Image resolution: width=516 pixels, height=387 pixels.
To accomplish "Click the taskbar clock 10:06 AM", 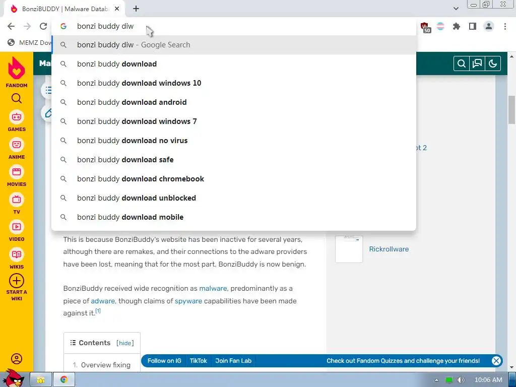I will tap(488, 380).
